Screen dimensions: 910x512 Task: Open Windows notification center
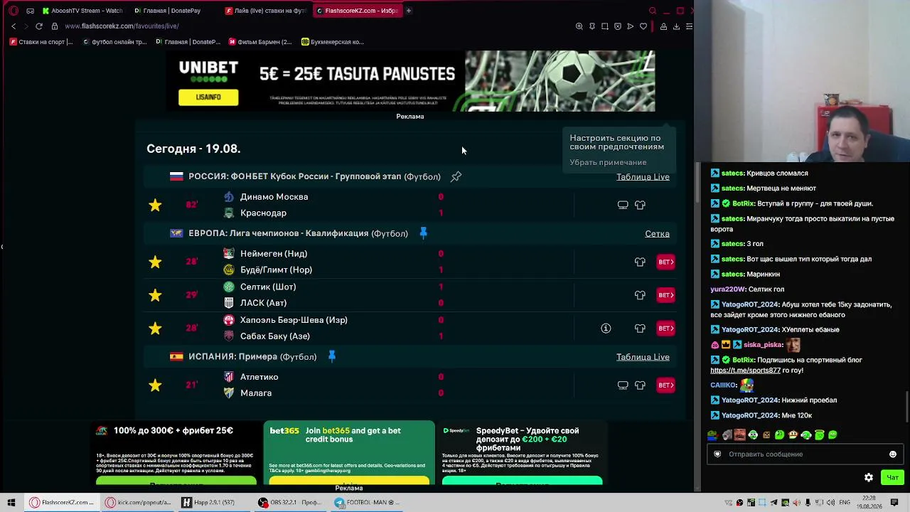[894, 502]
